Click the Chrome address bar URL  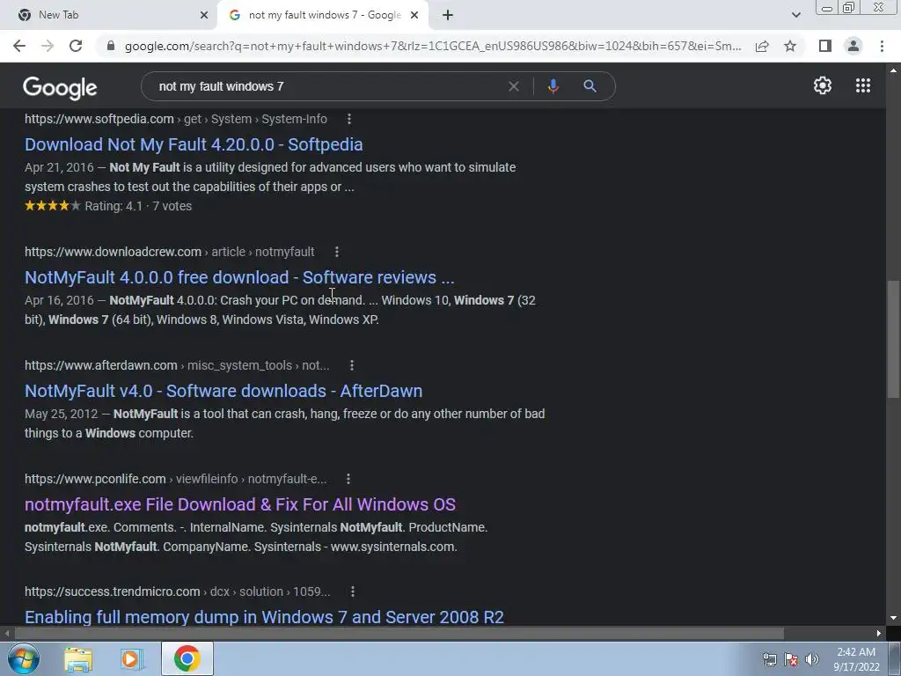point(433,46)
